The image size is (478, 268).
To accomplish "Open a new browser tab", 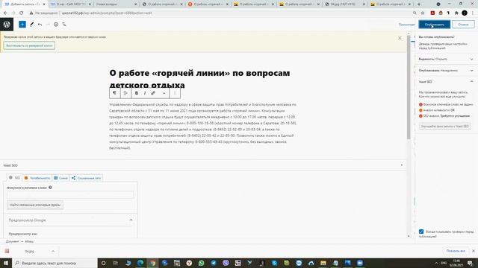I will 418,4.
